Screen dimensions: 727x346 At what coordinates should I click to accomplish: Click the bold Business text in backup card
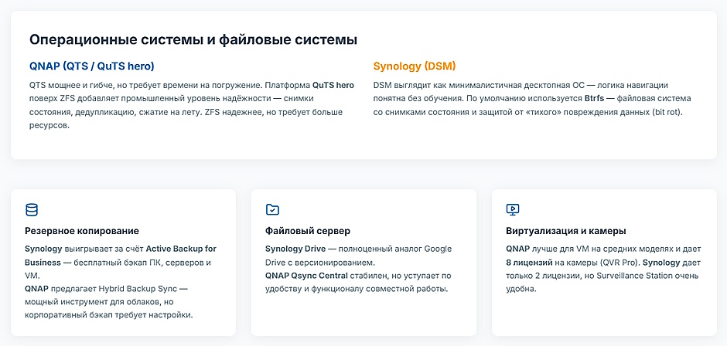coord(43,263)
